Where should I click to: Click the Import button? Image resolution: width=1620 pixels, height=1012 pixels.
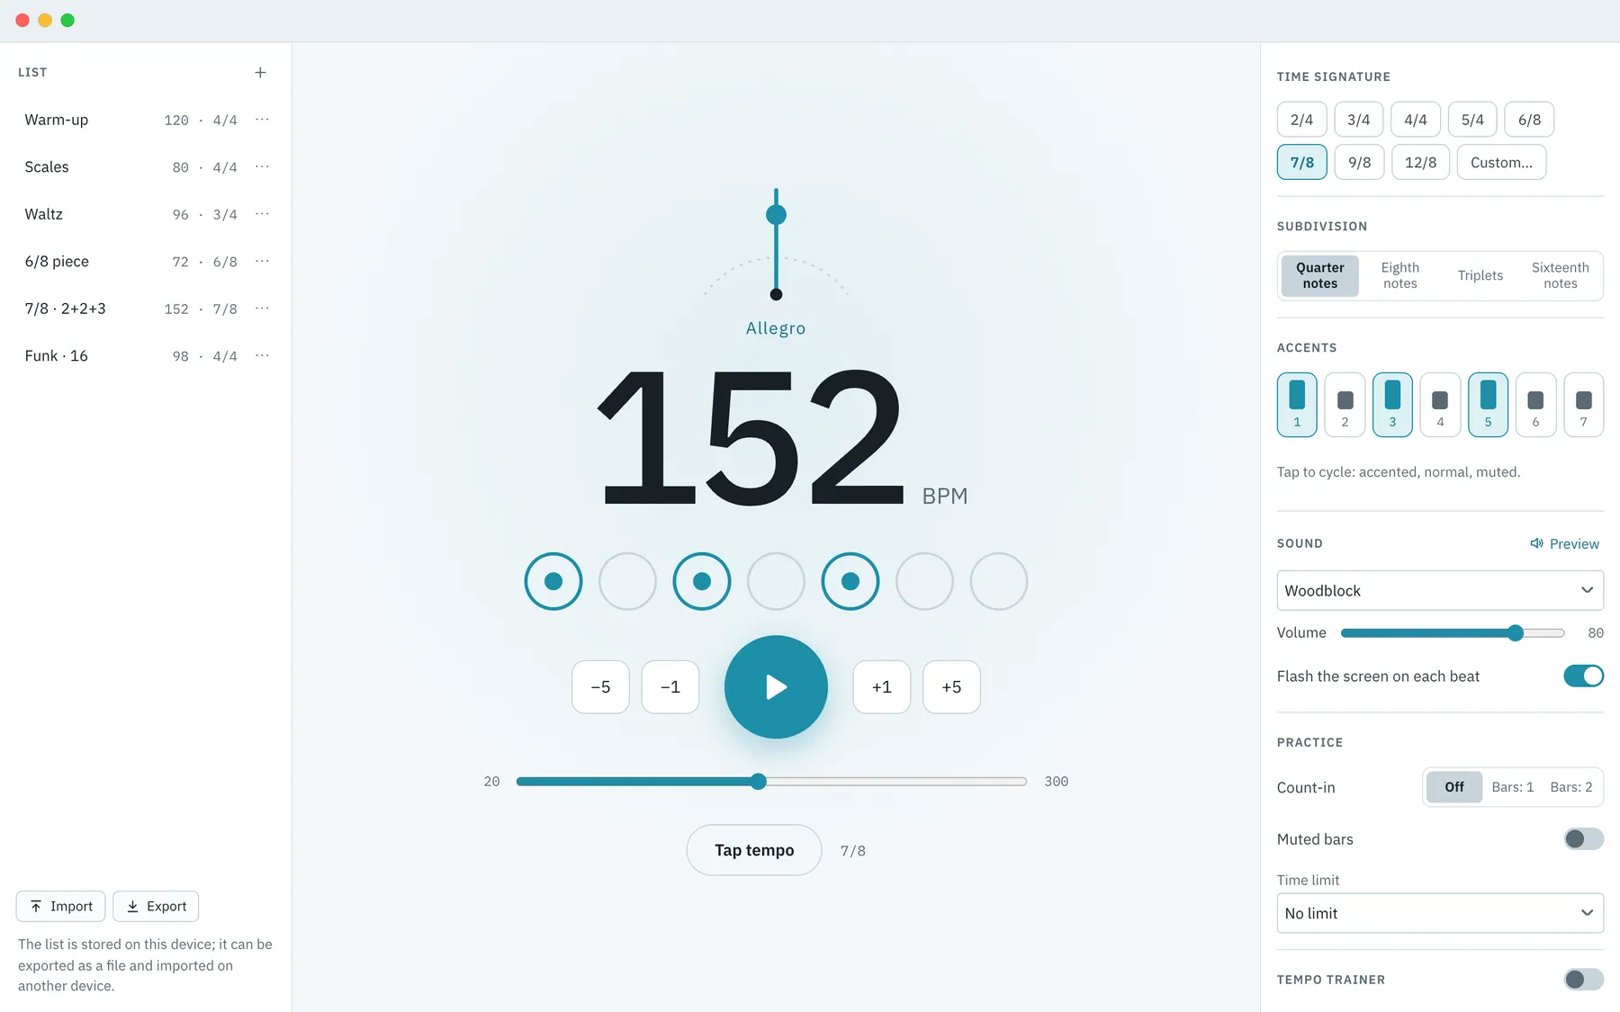pos(60,907)
